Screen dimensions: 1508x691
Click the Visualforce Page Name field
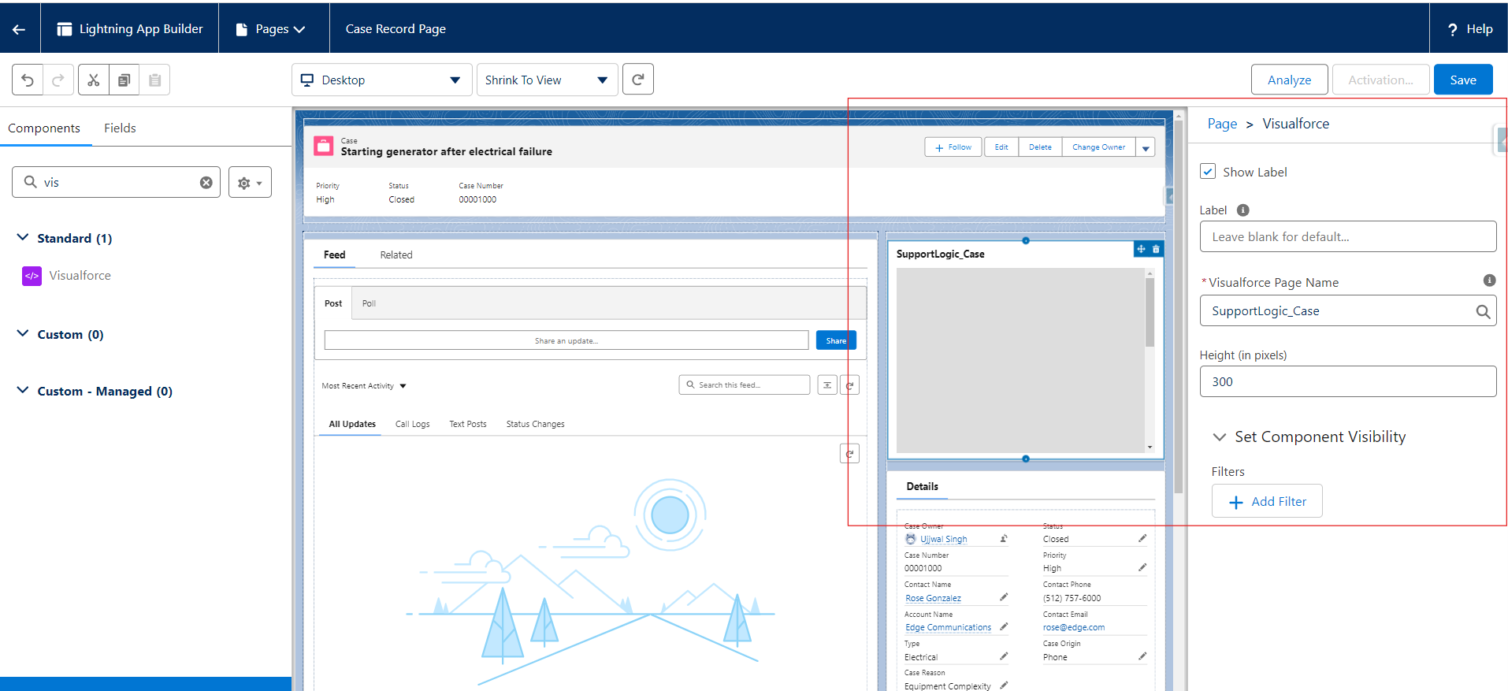(x=1347, y=311)
